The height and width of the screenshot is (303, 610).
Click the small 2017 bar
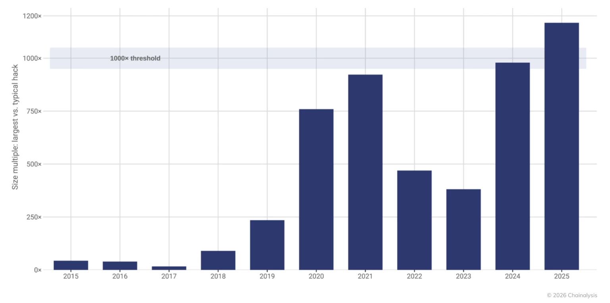click(169, 268)
